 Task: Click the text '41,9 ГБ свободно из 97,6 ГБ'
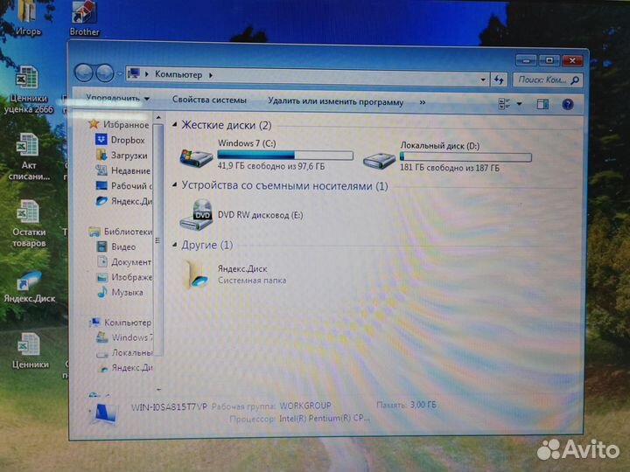click(270, 166)
